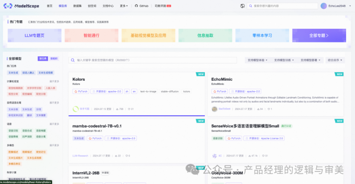Expand more under 计算机视觉 section
This screenshot has width=355, height=184.
54,82
